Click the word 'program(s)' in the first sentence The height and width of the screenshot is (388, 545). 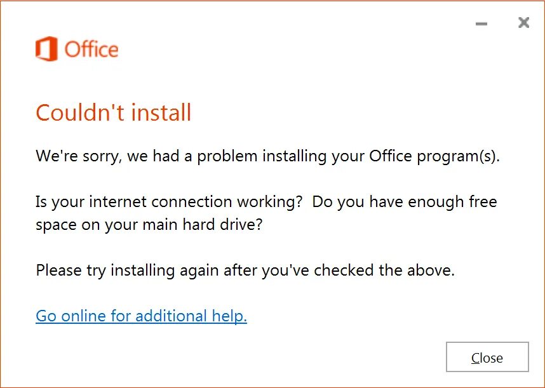coord(458,156)
